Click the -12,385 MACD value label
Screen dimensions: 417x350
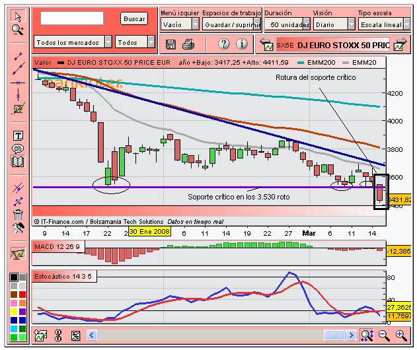[x=398, y=251]
